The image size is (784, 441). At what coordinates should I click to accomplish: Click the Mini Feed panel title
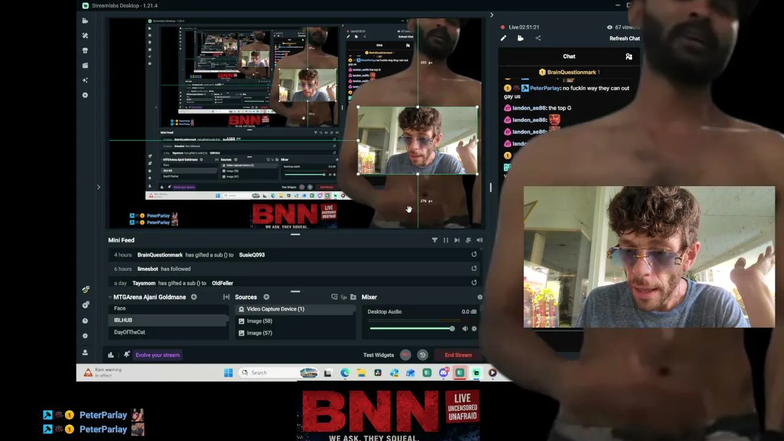point(121,240)
